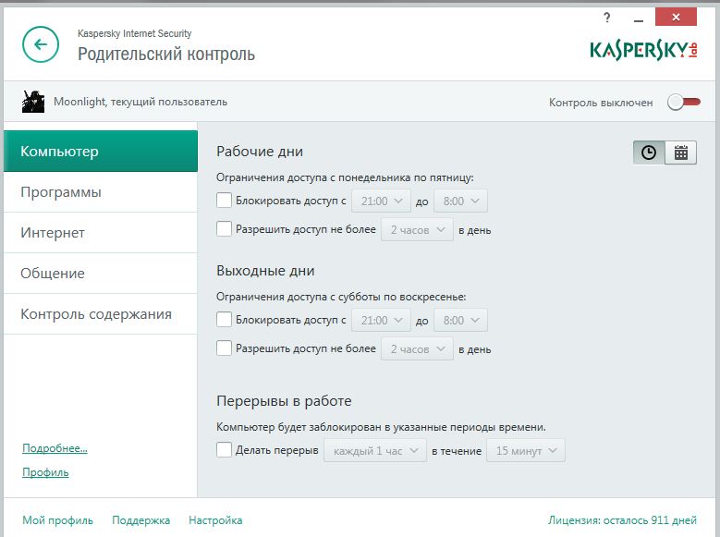The width and height of the screenshot is (720, 537).
Task: Toggle the parental control switch on
Action: point(684,103)
